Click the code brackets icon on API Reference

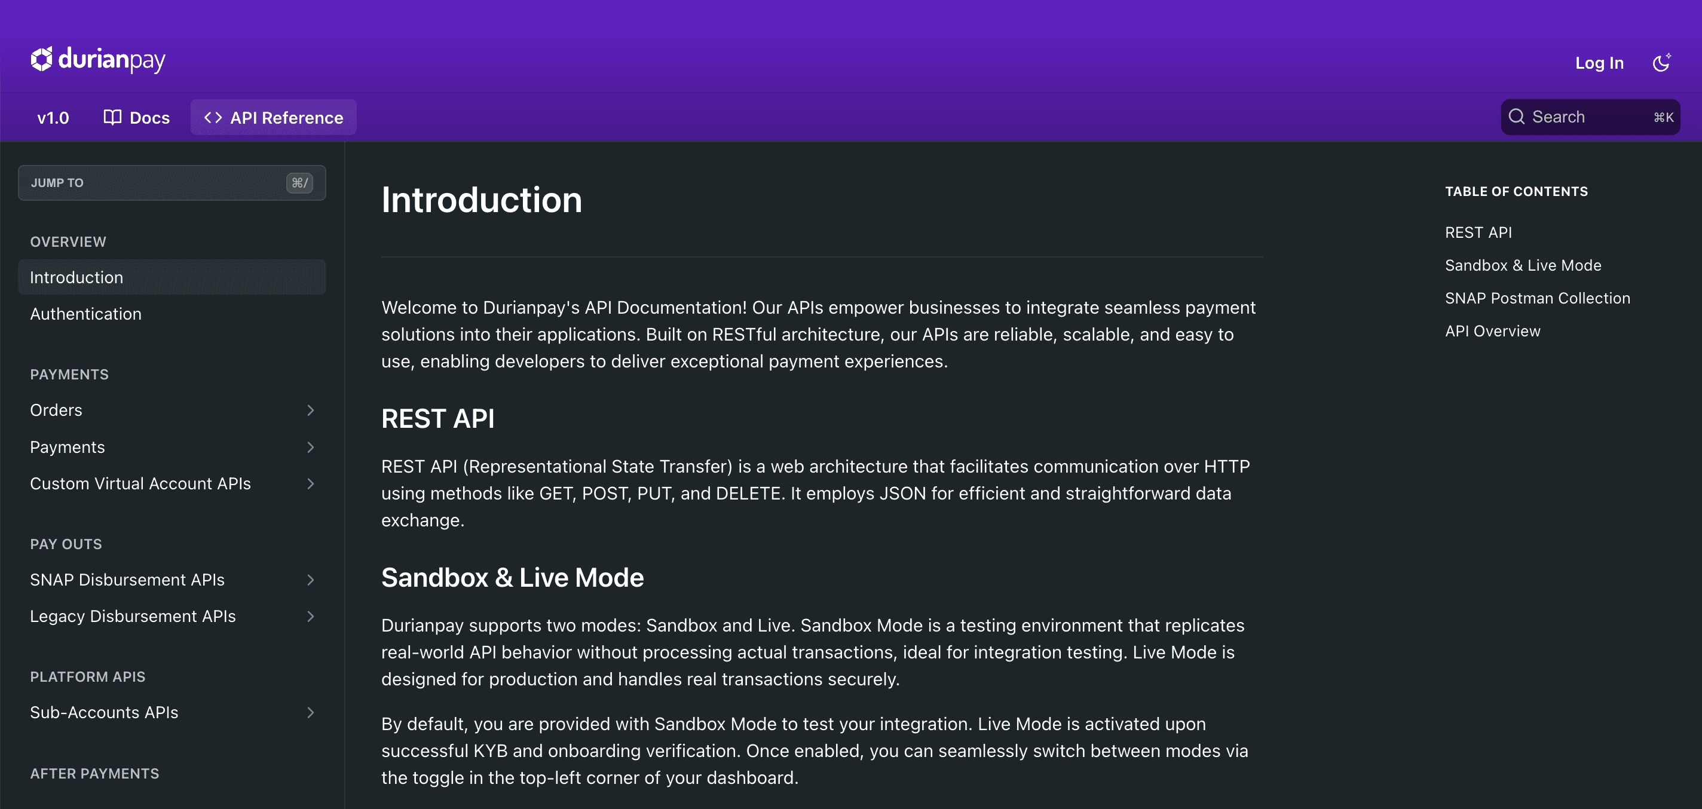tap(213, 117)
